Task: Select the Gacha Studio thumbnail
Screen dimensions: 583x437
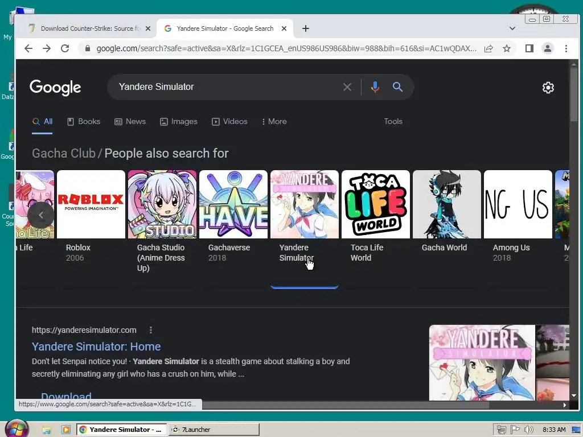Action: click(x=162, y=204)
